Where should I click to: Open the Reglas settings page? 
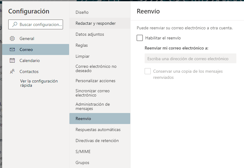coord(82,45)
